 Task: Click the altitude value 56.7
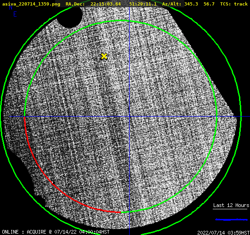click(x=209, y=4)
